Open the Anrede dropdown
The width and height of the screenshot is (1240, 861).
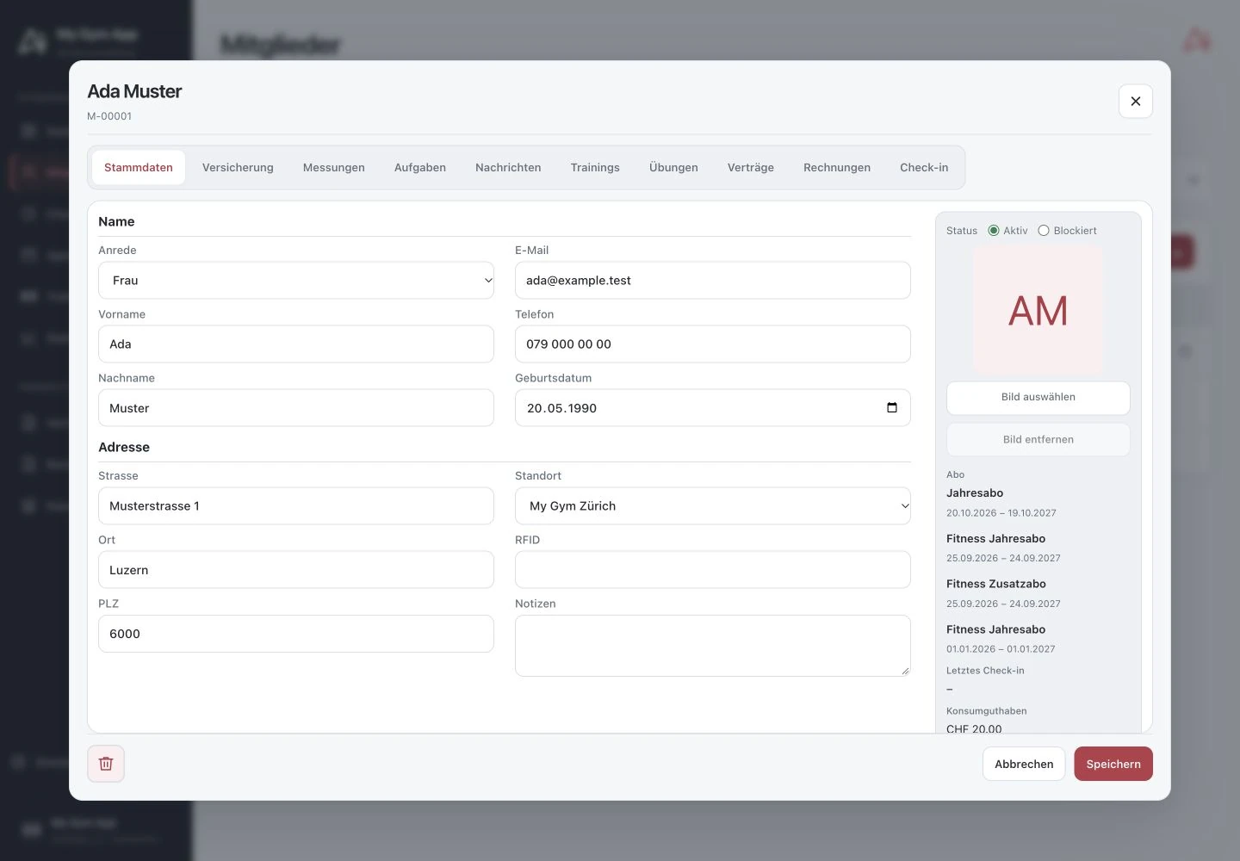tap(296, 281)
